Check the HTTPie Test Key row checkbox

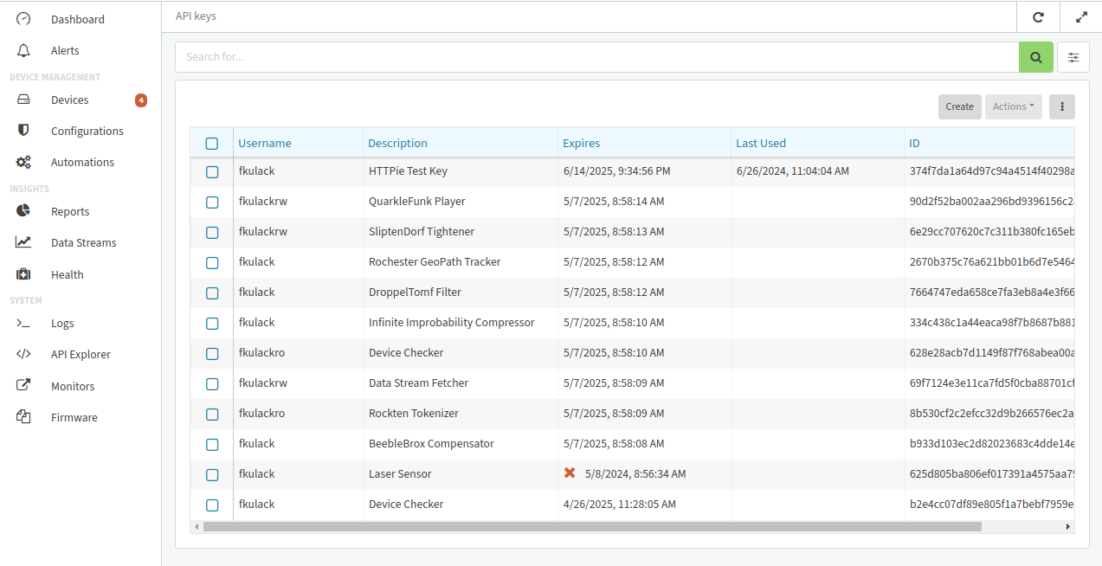[x=212, y=171]
